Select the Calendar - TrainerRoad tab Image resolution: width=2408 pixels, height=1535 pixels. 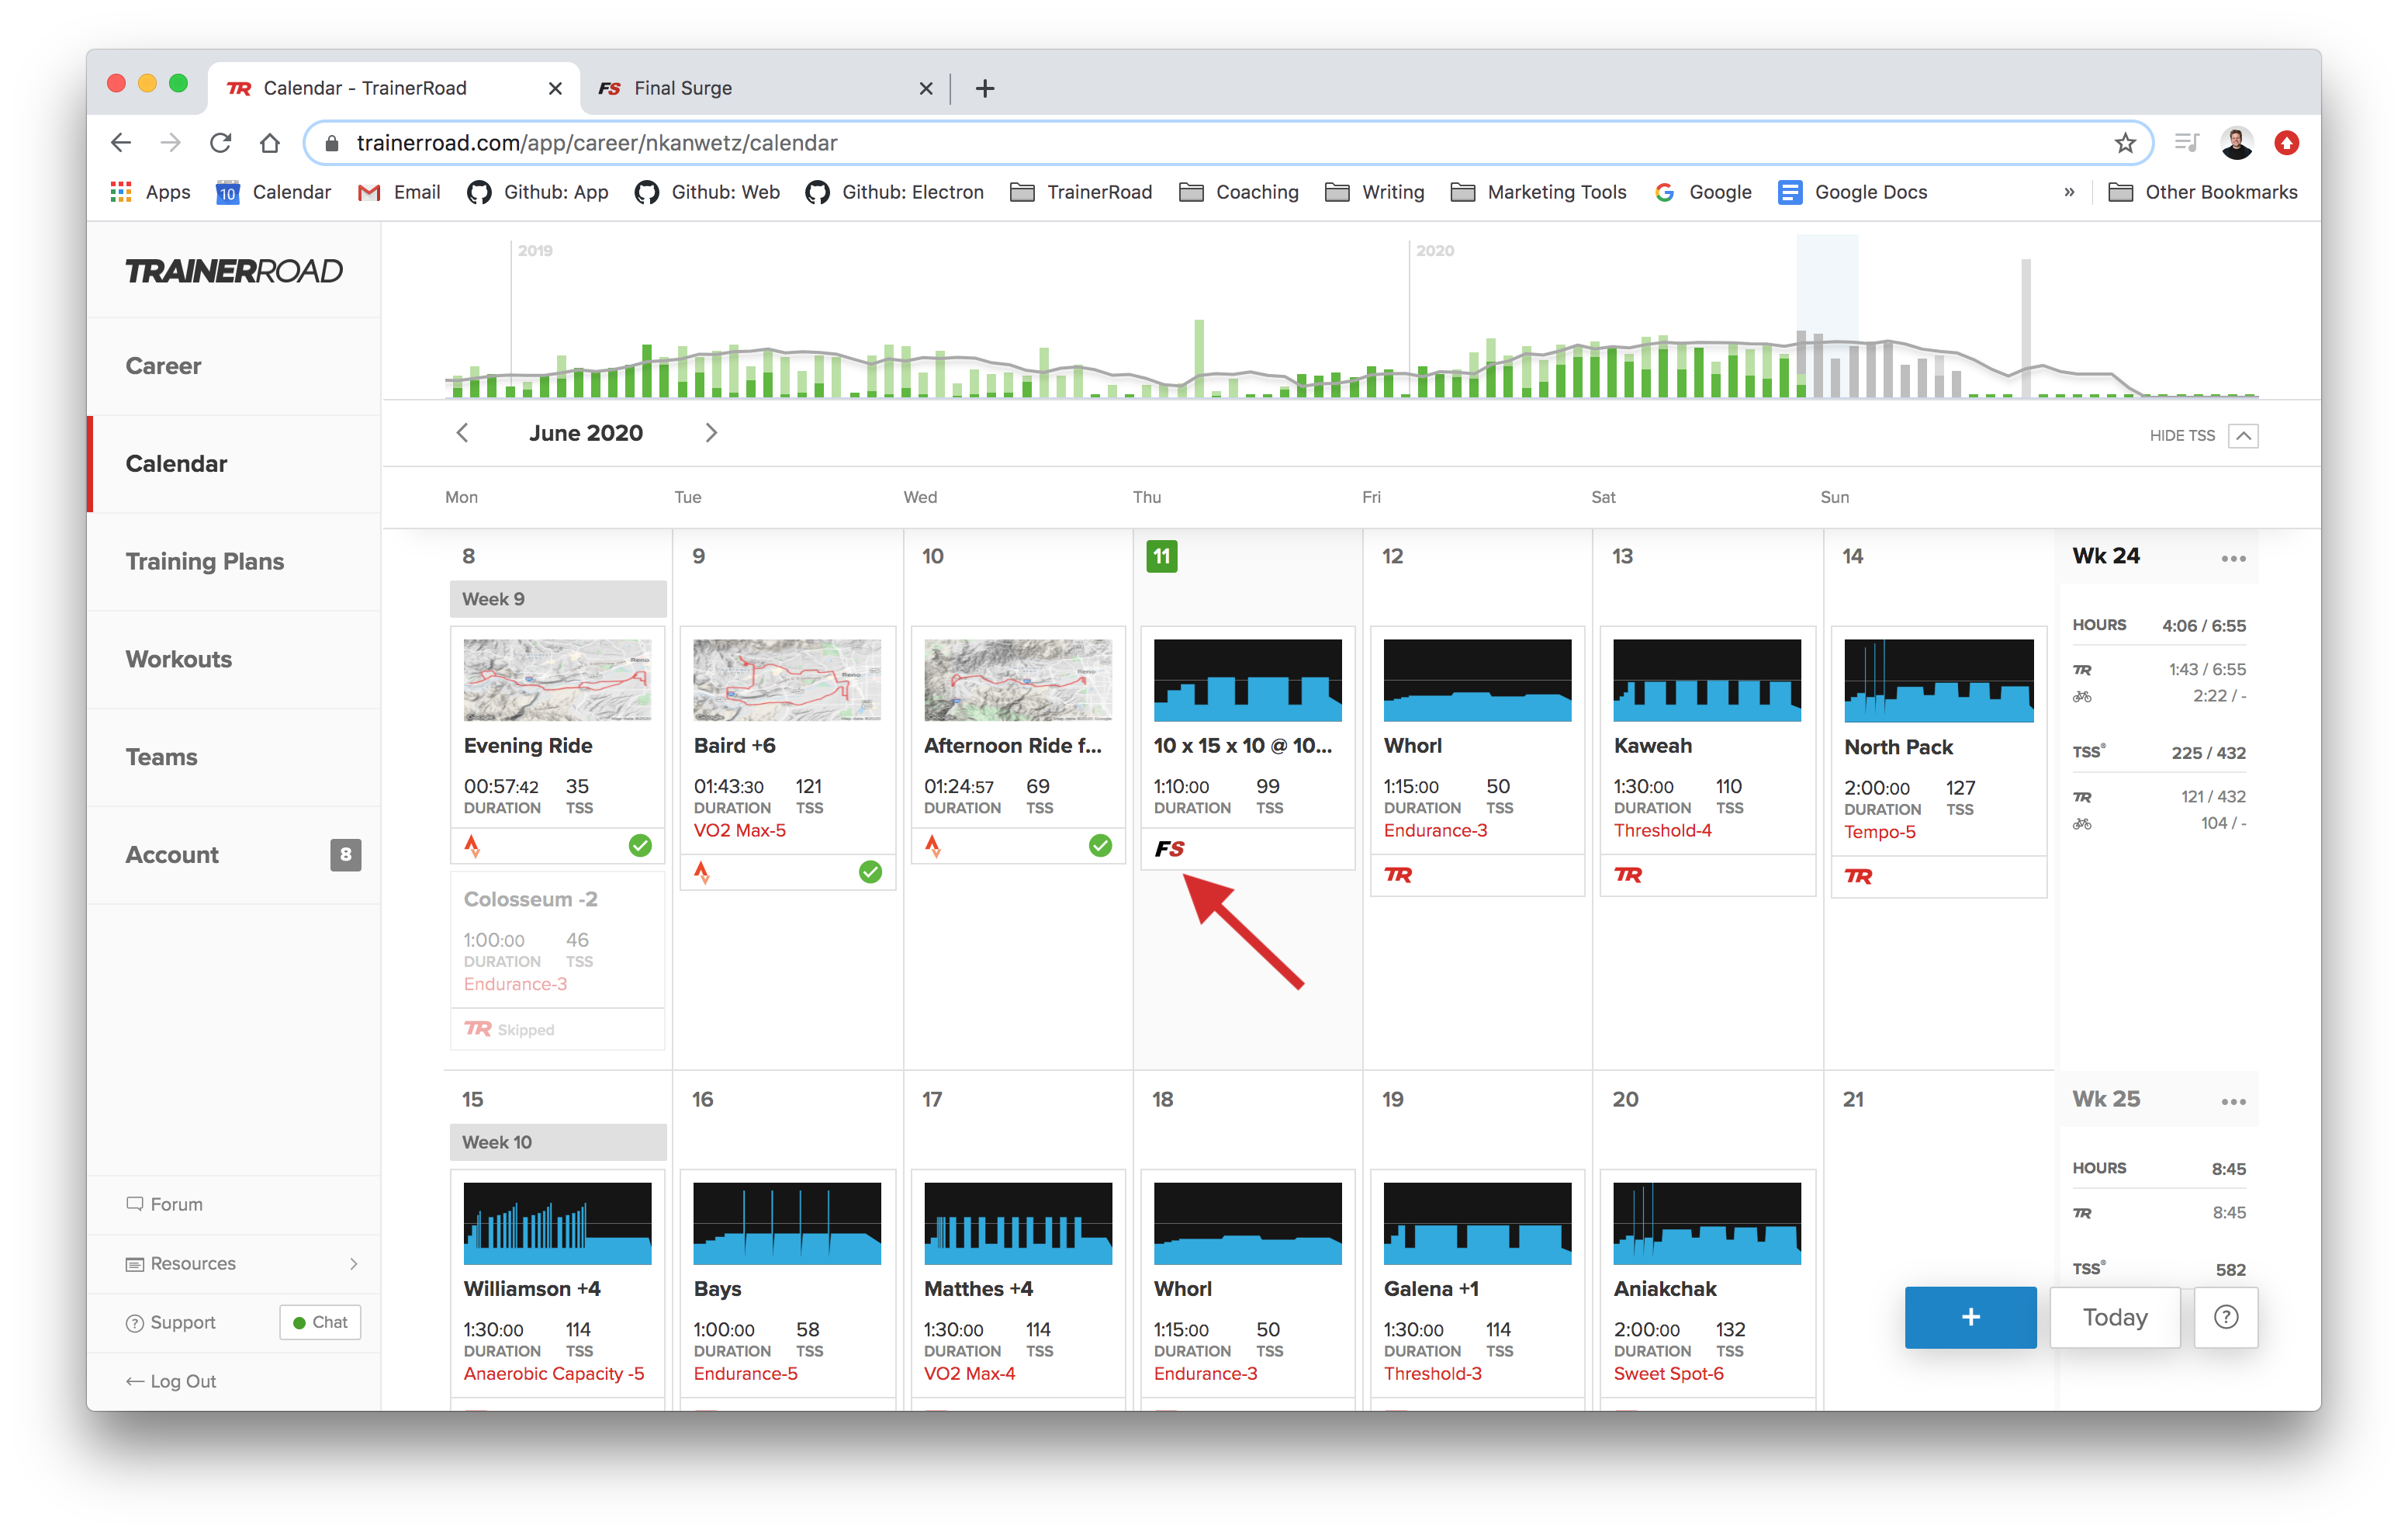tap(395, 88)
